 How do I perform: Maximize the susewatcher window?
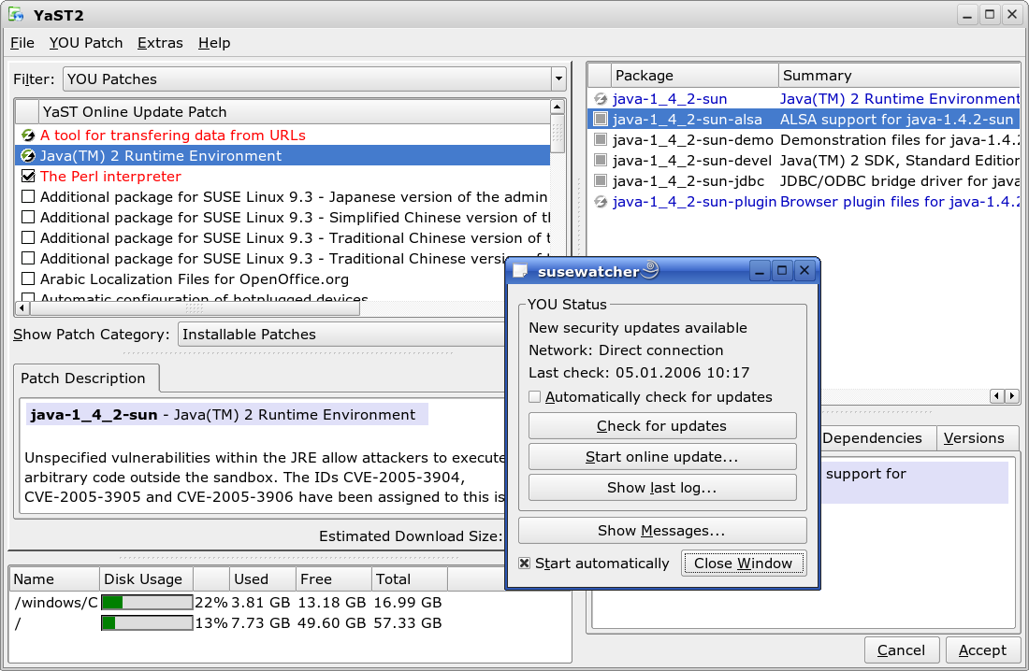tap(782, 271)
